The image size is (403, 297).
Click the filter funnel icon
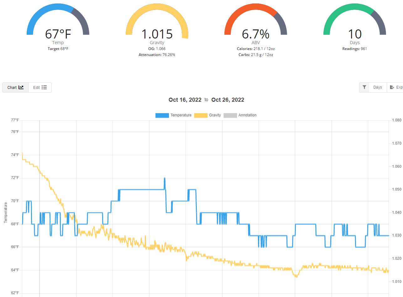click(364, 87)
